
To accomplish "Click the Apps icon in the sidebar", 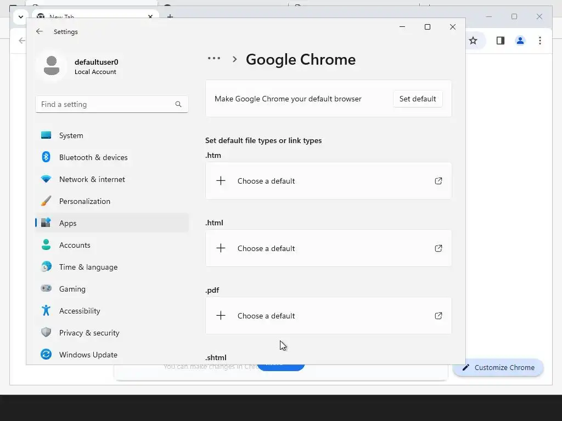I will click(x=46, y=223).
